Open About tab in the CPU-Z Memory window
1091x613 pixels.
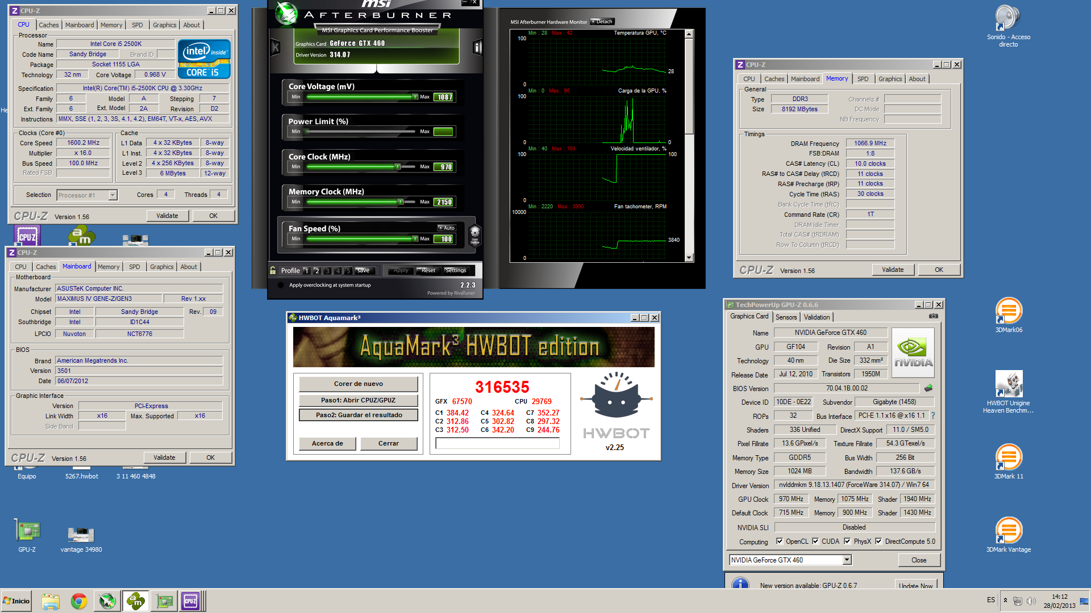point(917,79)
